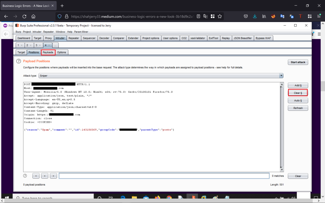The width and height of the screenshot is (325, 203).
Task: Open the Firefox hamburger menu
Action: (x=319, y=17)
